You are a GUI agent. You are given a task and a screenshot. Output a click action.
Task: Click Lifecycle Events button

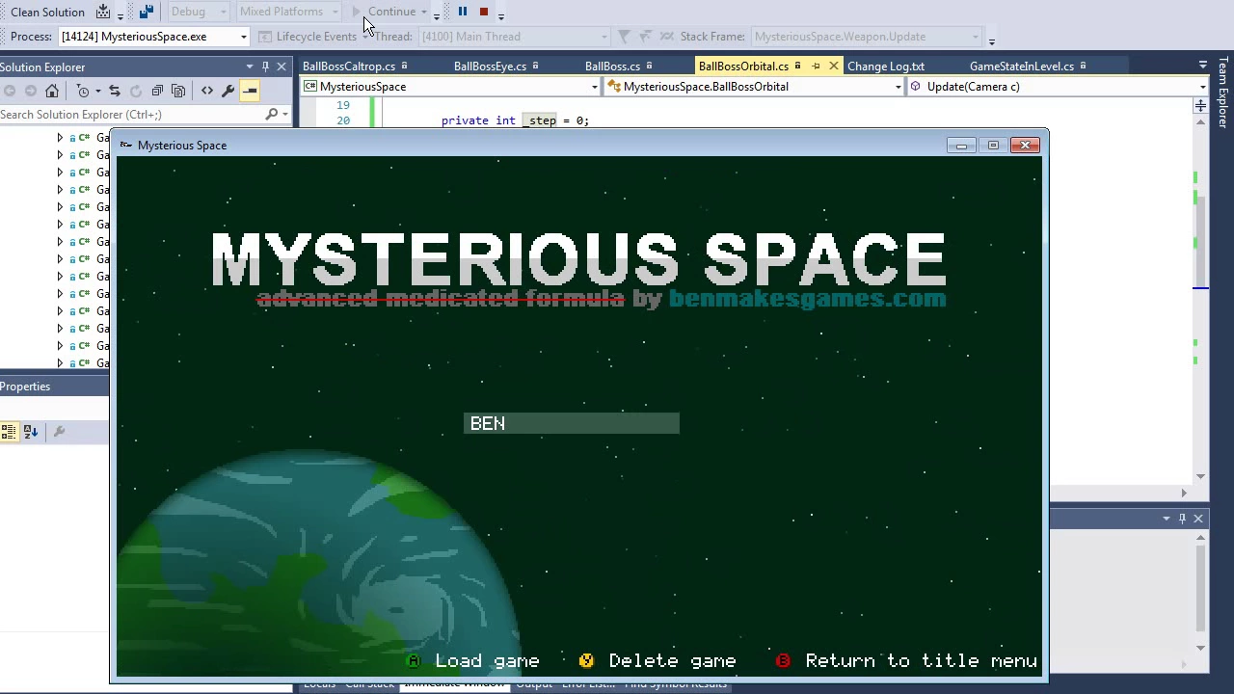309,37
